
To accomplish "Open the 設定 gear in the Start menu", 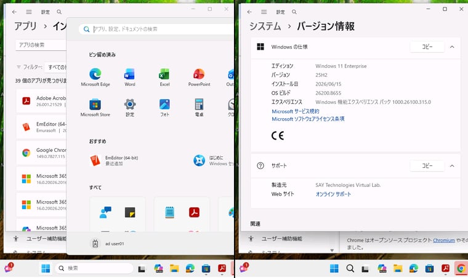I will (x=130, y=107).
